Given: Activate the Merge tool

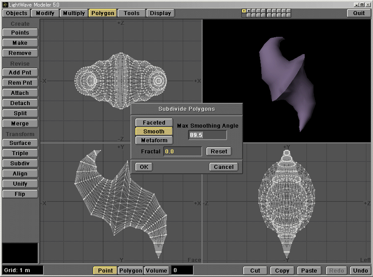Looking at the screenshot, I should click(x=20, y=123).
